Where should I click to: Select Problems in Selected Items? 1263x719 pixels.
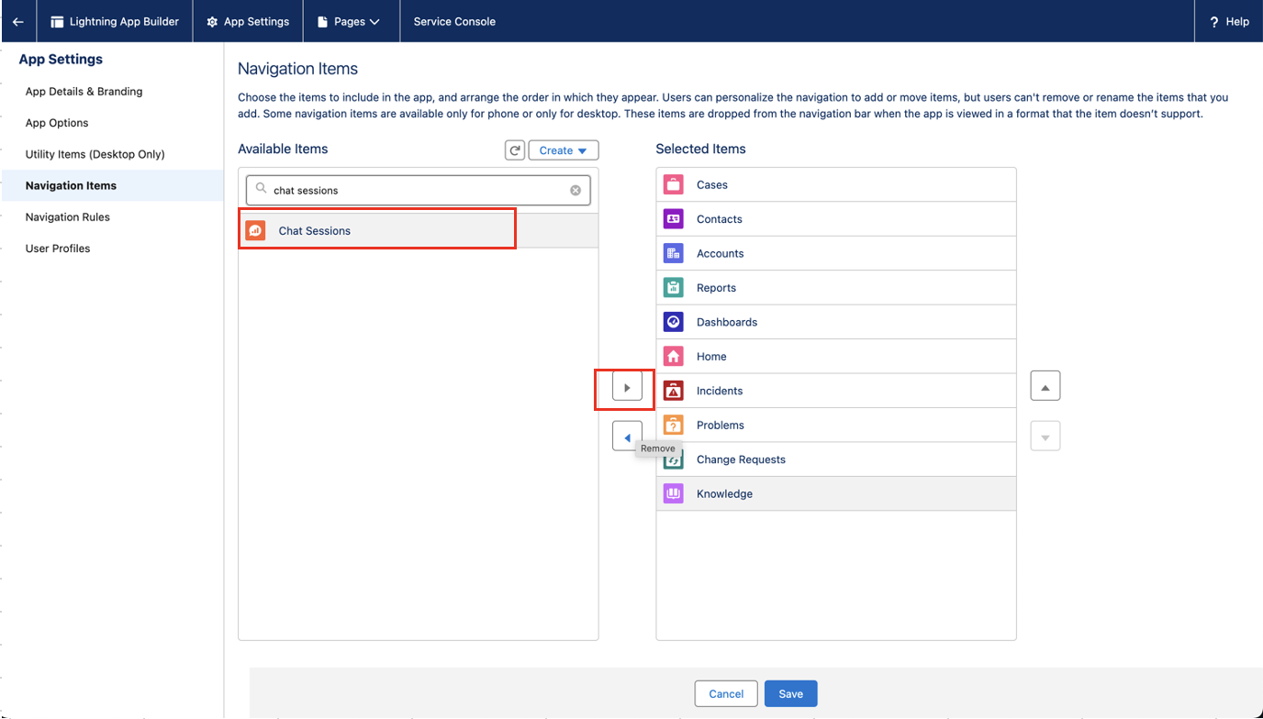click(836, 426)
